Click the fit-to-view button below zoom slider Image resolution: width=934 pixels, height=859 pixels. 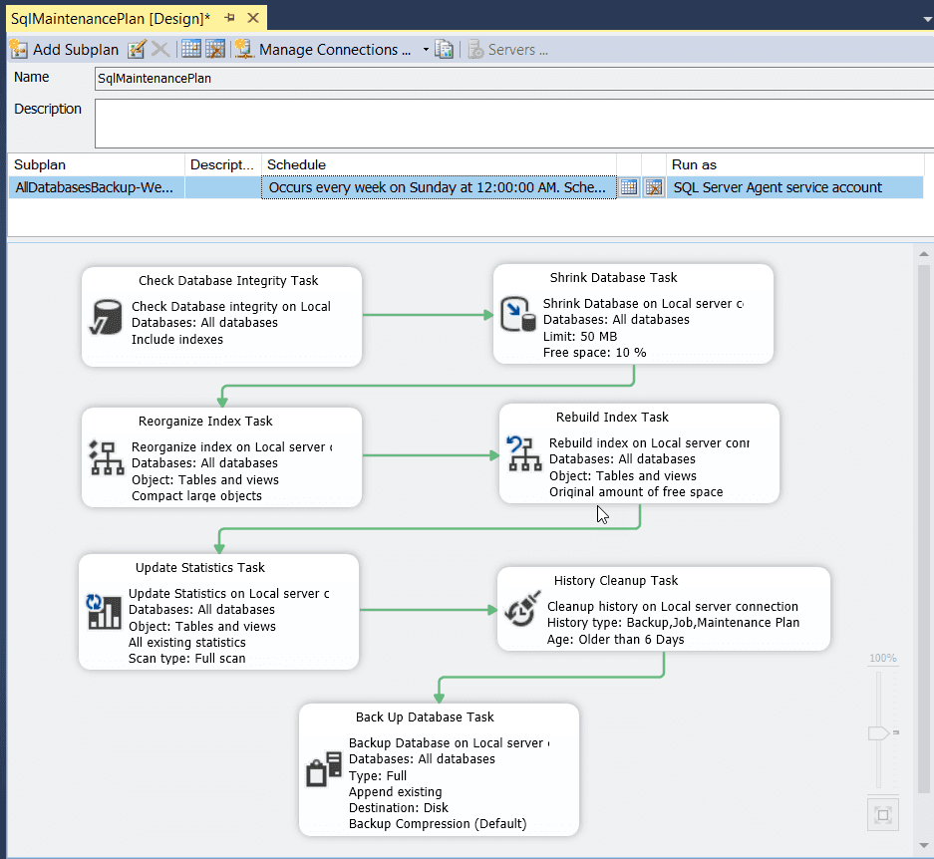[x=882, y=814]
